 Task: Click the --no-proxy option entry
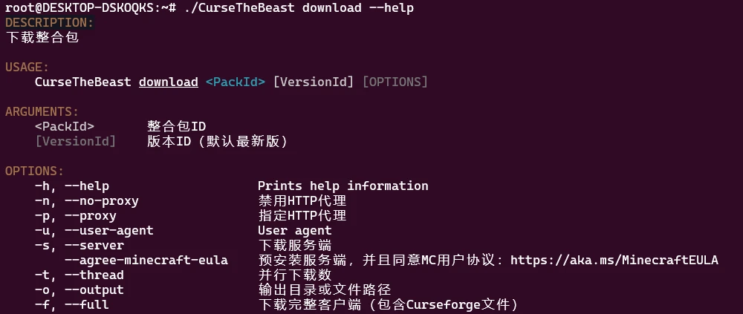pyautogui.click(x=87, y=201)
